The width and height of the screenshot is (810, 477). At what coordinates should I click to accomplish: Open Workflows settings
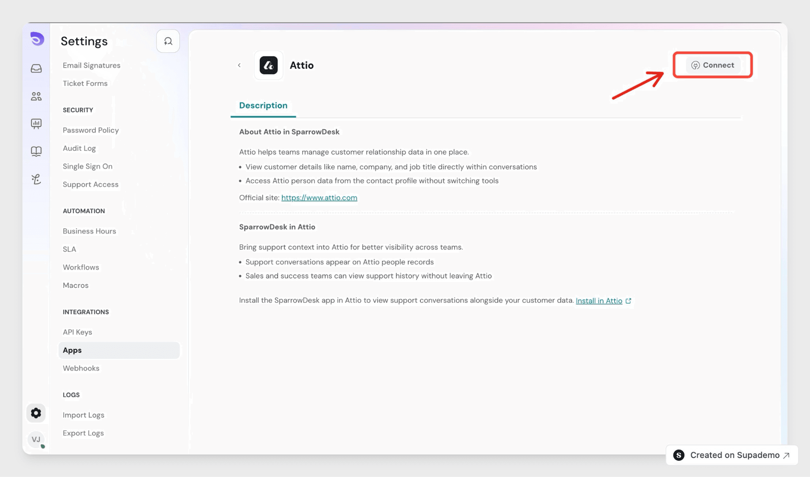click(x=81, y=267)
